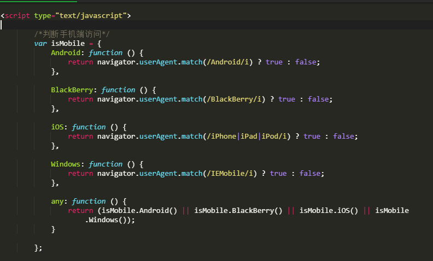The width and height of the screenshot is (433, 261).
Task: Click 'return' in the Windows function
Action: [80, 174]
